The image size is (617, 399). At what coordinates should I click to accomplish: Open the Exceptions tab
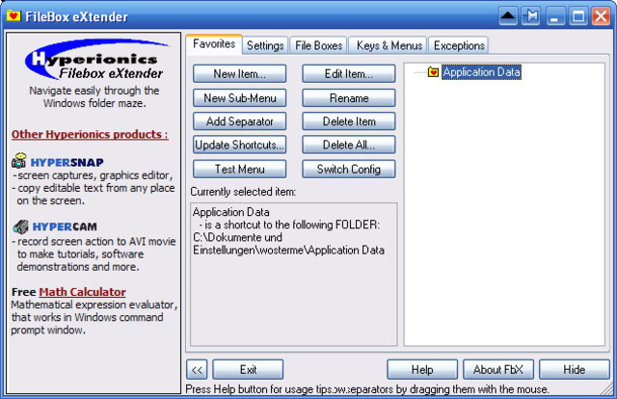click(x=459, y=45)
